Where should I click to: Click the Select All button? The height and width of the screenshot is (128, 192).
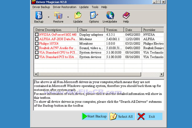[x=122, y=116]
